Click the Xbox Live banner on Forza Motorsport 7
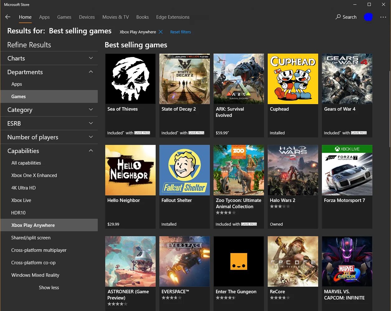This screenshot has height=311, width=391. point(347,149)
